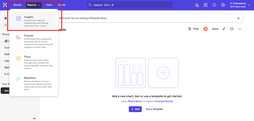Click the Retention grid icon
The height and width of the screenshot is (121, 254).
[x=18, y=79]
